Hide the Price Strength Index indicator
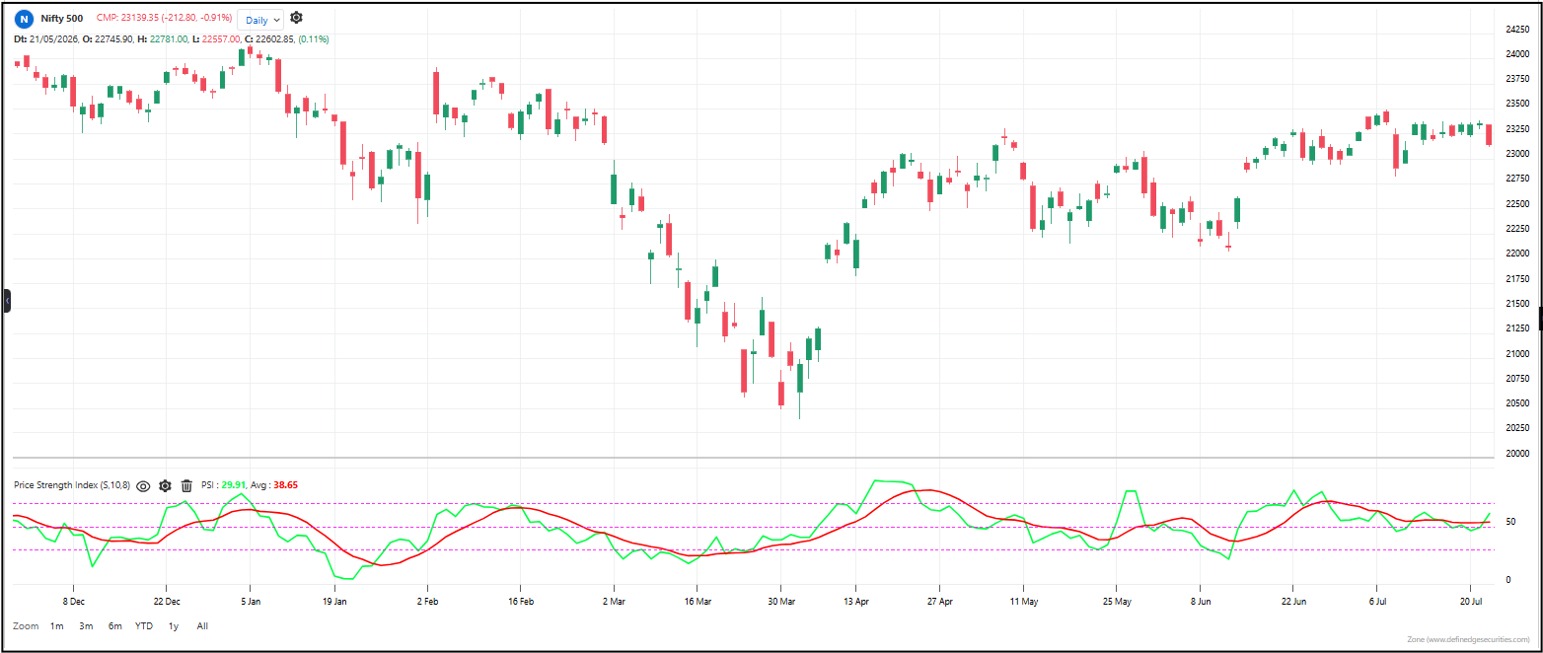The image size is (1543, 653). 143,485
